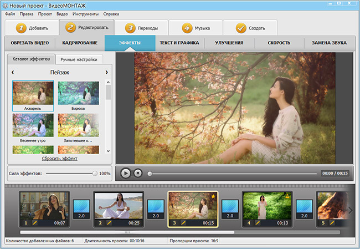Open the Правка menu
Image resolution: width=360 pixels, height=249 pixels.
point(27,14)
